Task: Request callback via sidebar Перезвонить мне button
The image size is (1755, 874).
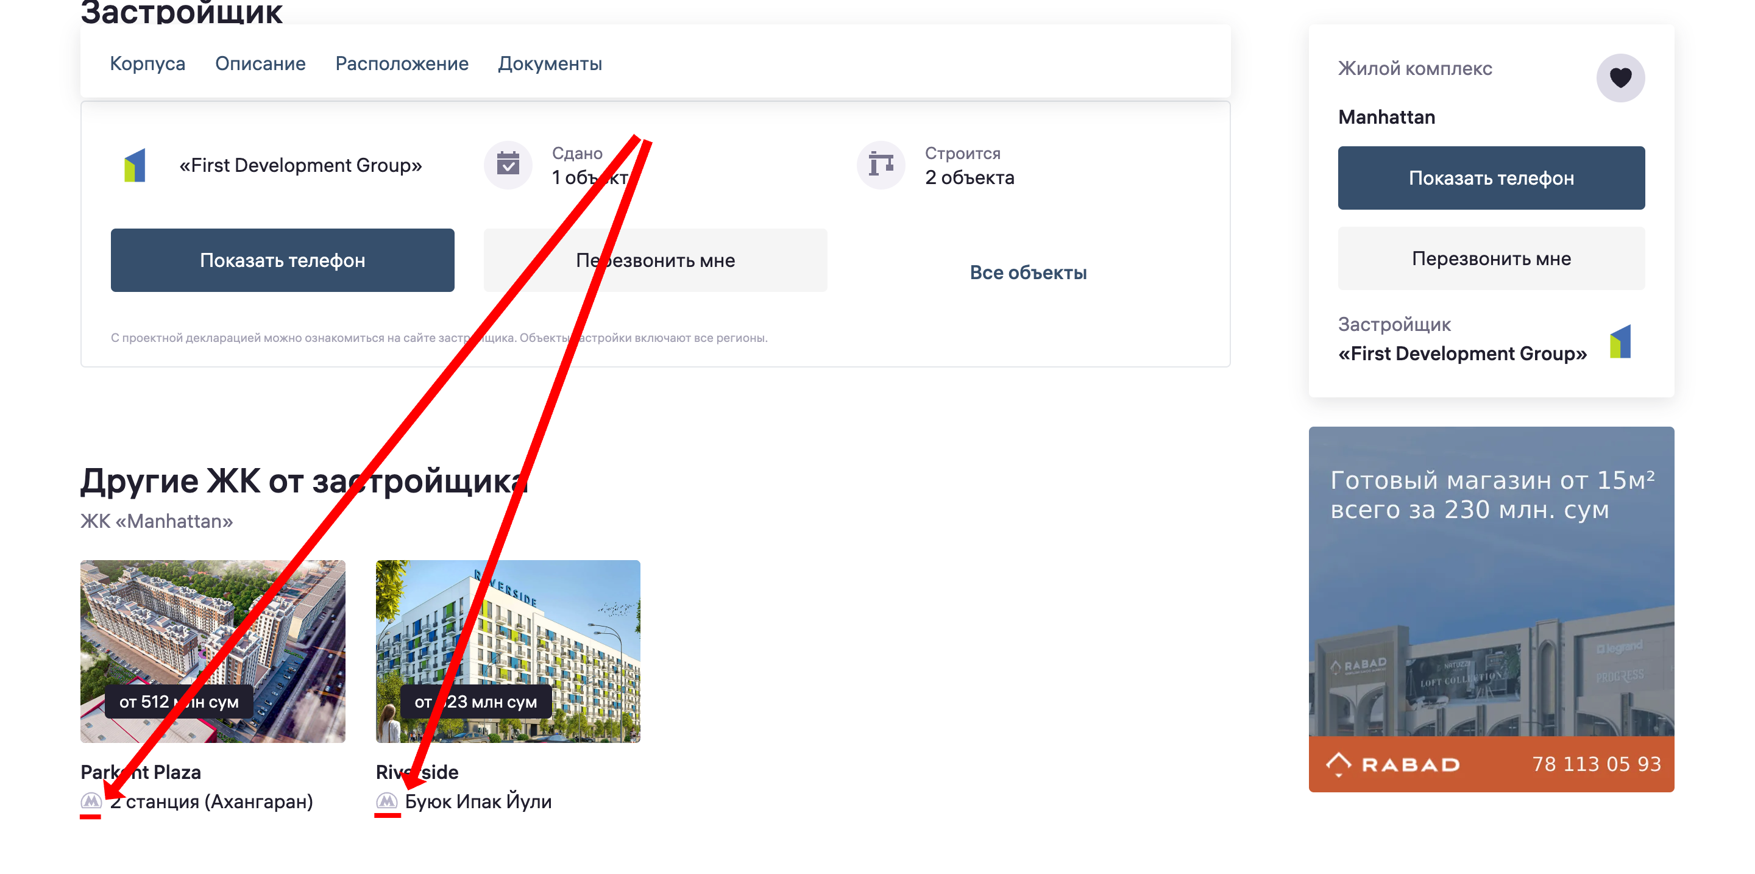Action: [1491, 259]
